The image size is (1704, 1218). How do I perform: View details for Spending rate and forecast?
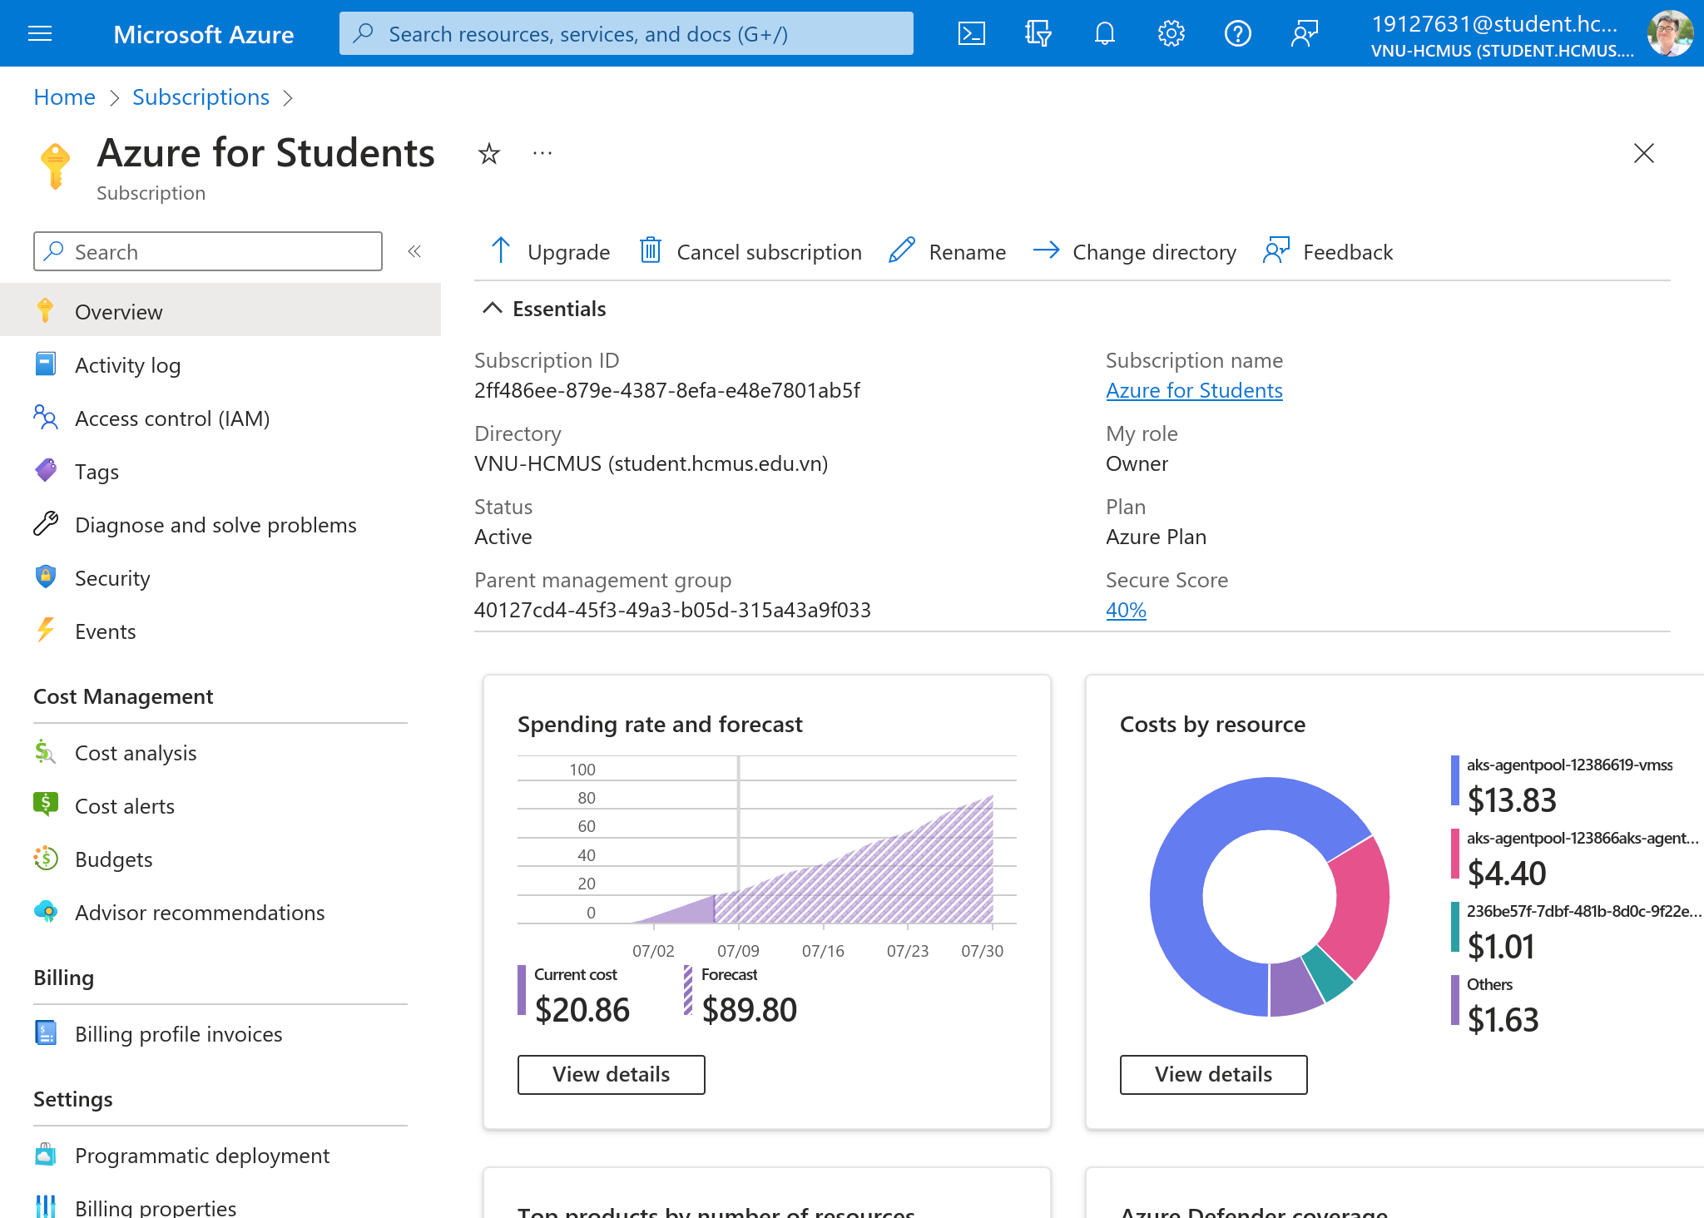pyautogui.click(x=611, y=1074)
